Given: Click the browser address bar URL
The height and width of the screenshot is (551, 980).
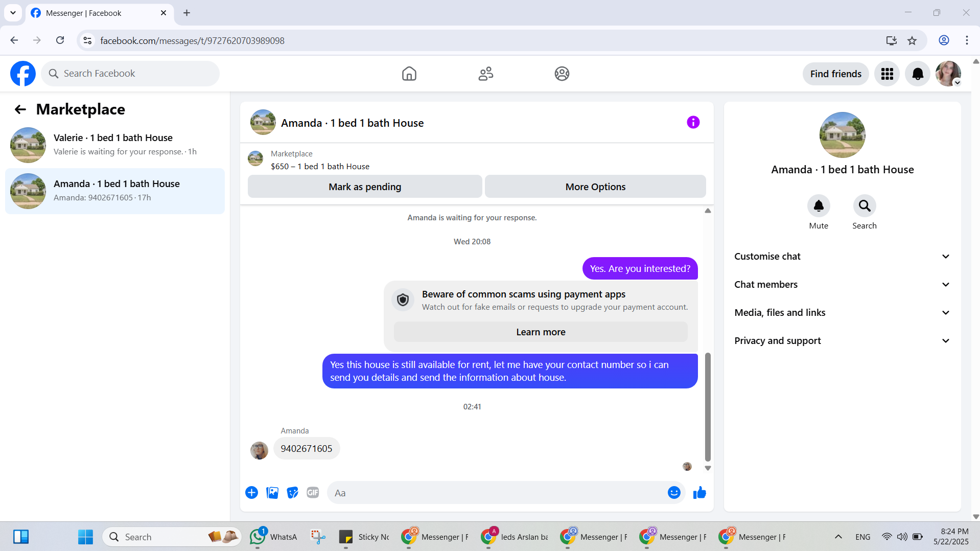Looking at the screenshot, I should click(192, 40).
